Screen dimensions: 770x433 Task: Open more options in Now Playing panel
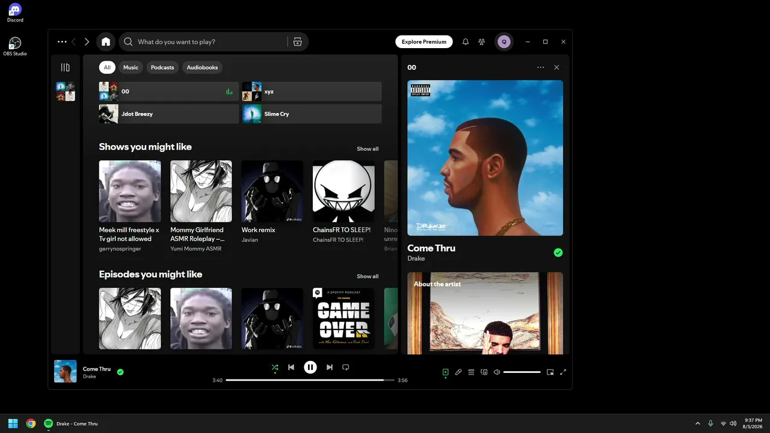(540, 67)
